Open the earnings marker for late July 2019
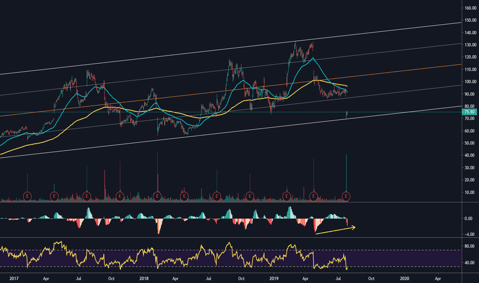Image resolution: width=479 pixels, height=283 pixels. [x=346, y=196]
